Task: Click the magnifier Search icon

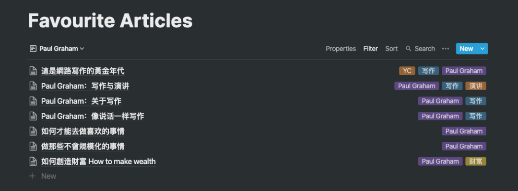Action: (x=409, y=49)
